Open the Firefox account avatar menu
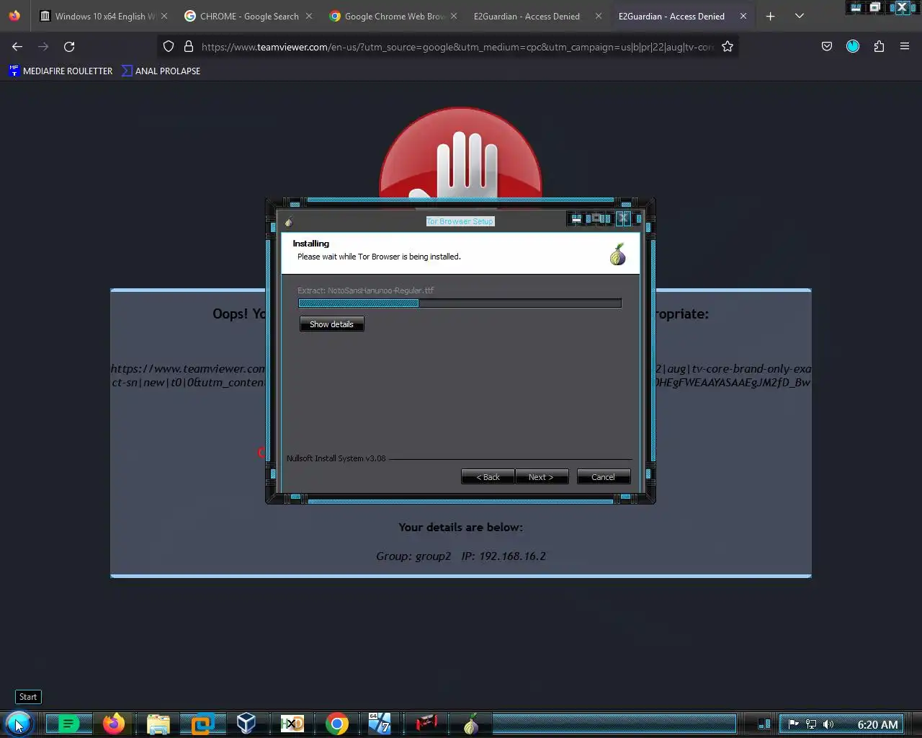Image resolution: width=922 pixels, height=738 pixels. point(853,46)
